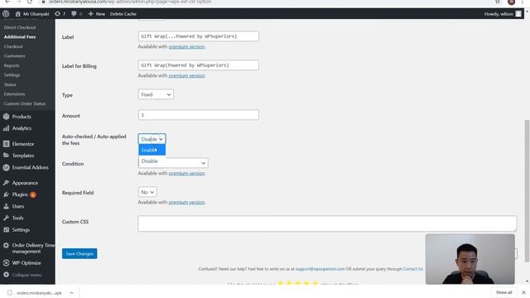The width and height of the screenshot is (530, 298).
Task: Select Disable in the open dropdown list
Action: click(152, 161)
